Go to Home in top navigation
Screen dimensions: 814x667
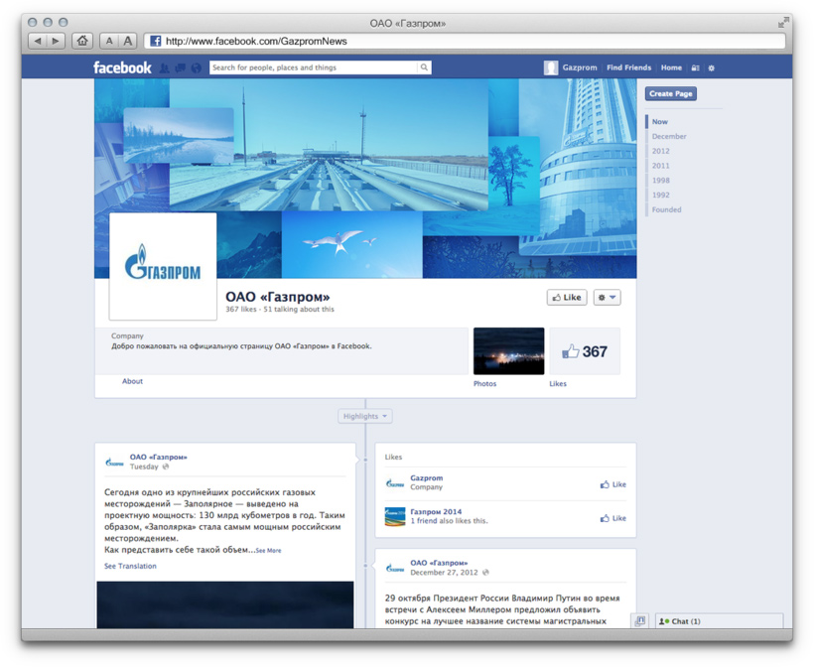tap(671, 67)
